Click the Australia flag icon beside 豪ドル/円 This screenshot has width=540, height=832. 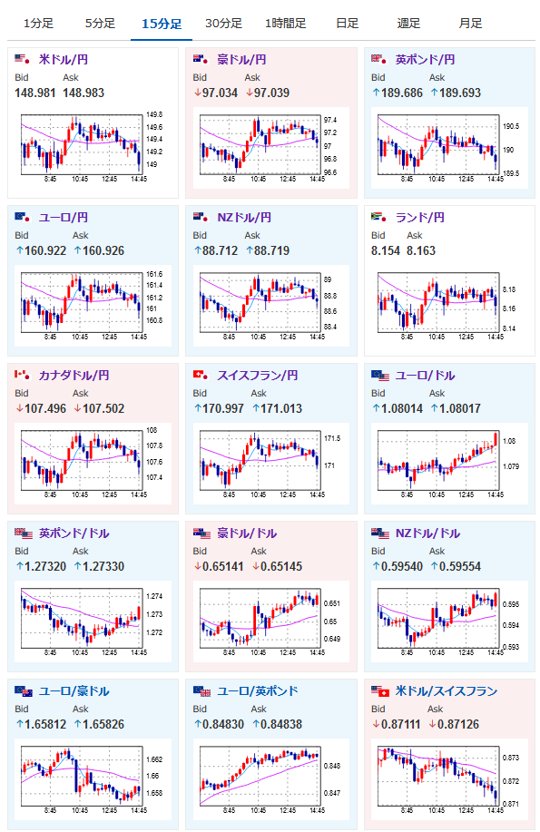201,60
